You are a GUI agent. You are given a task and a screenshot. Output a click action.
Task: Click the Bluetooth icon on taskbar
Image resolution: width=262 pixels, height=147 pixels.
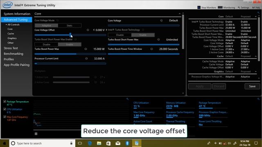(127, 143)
